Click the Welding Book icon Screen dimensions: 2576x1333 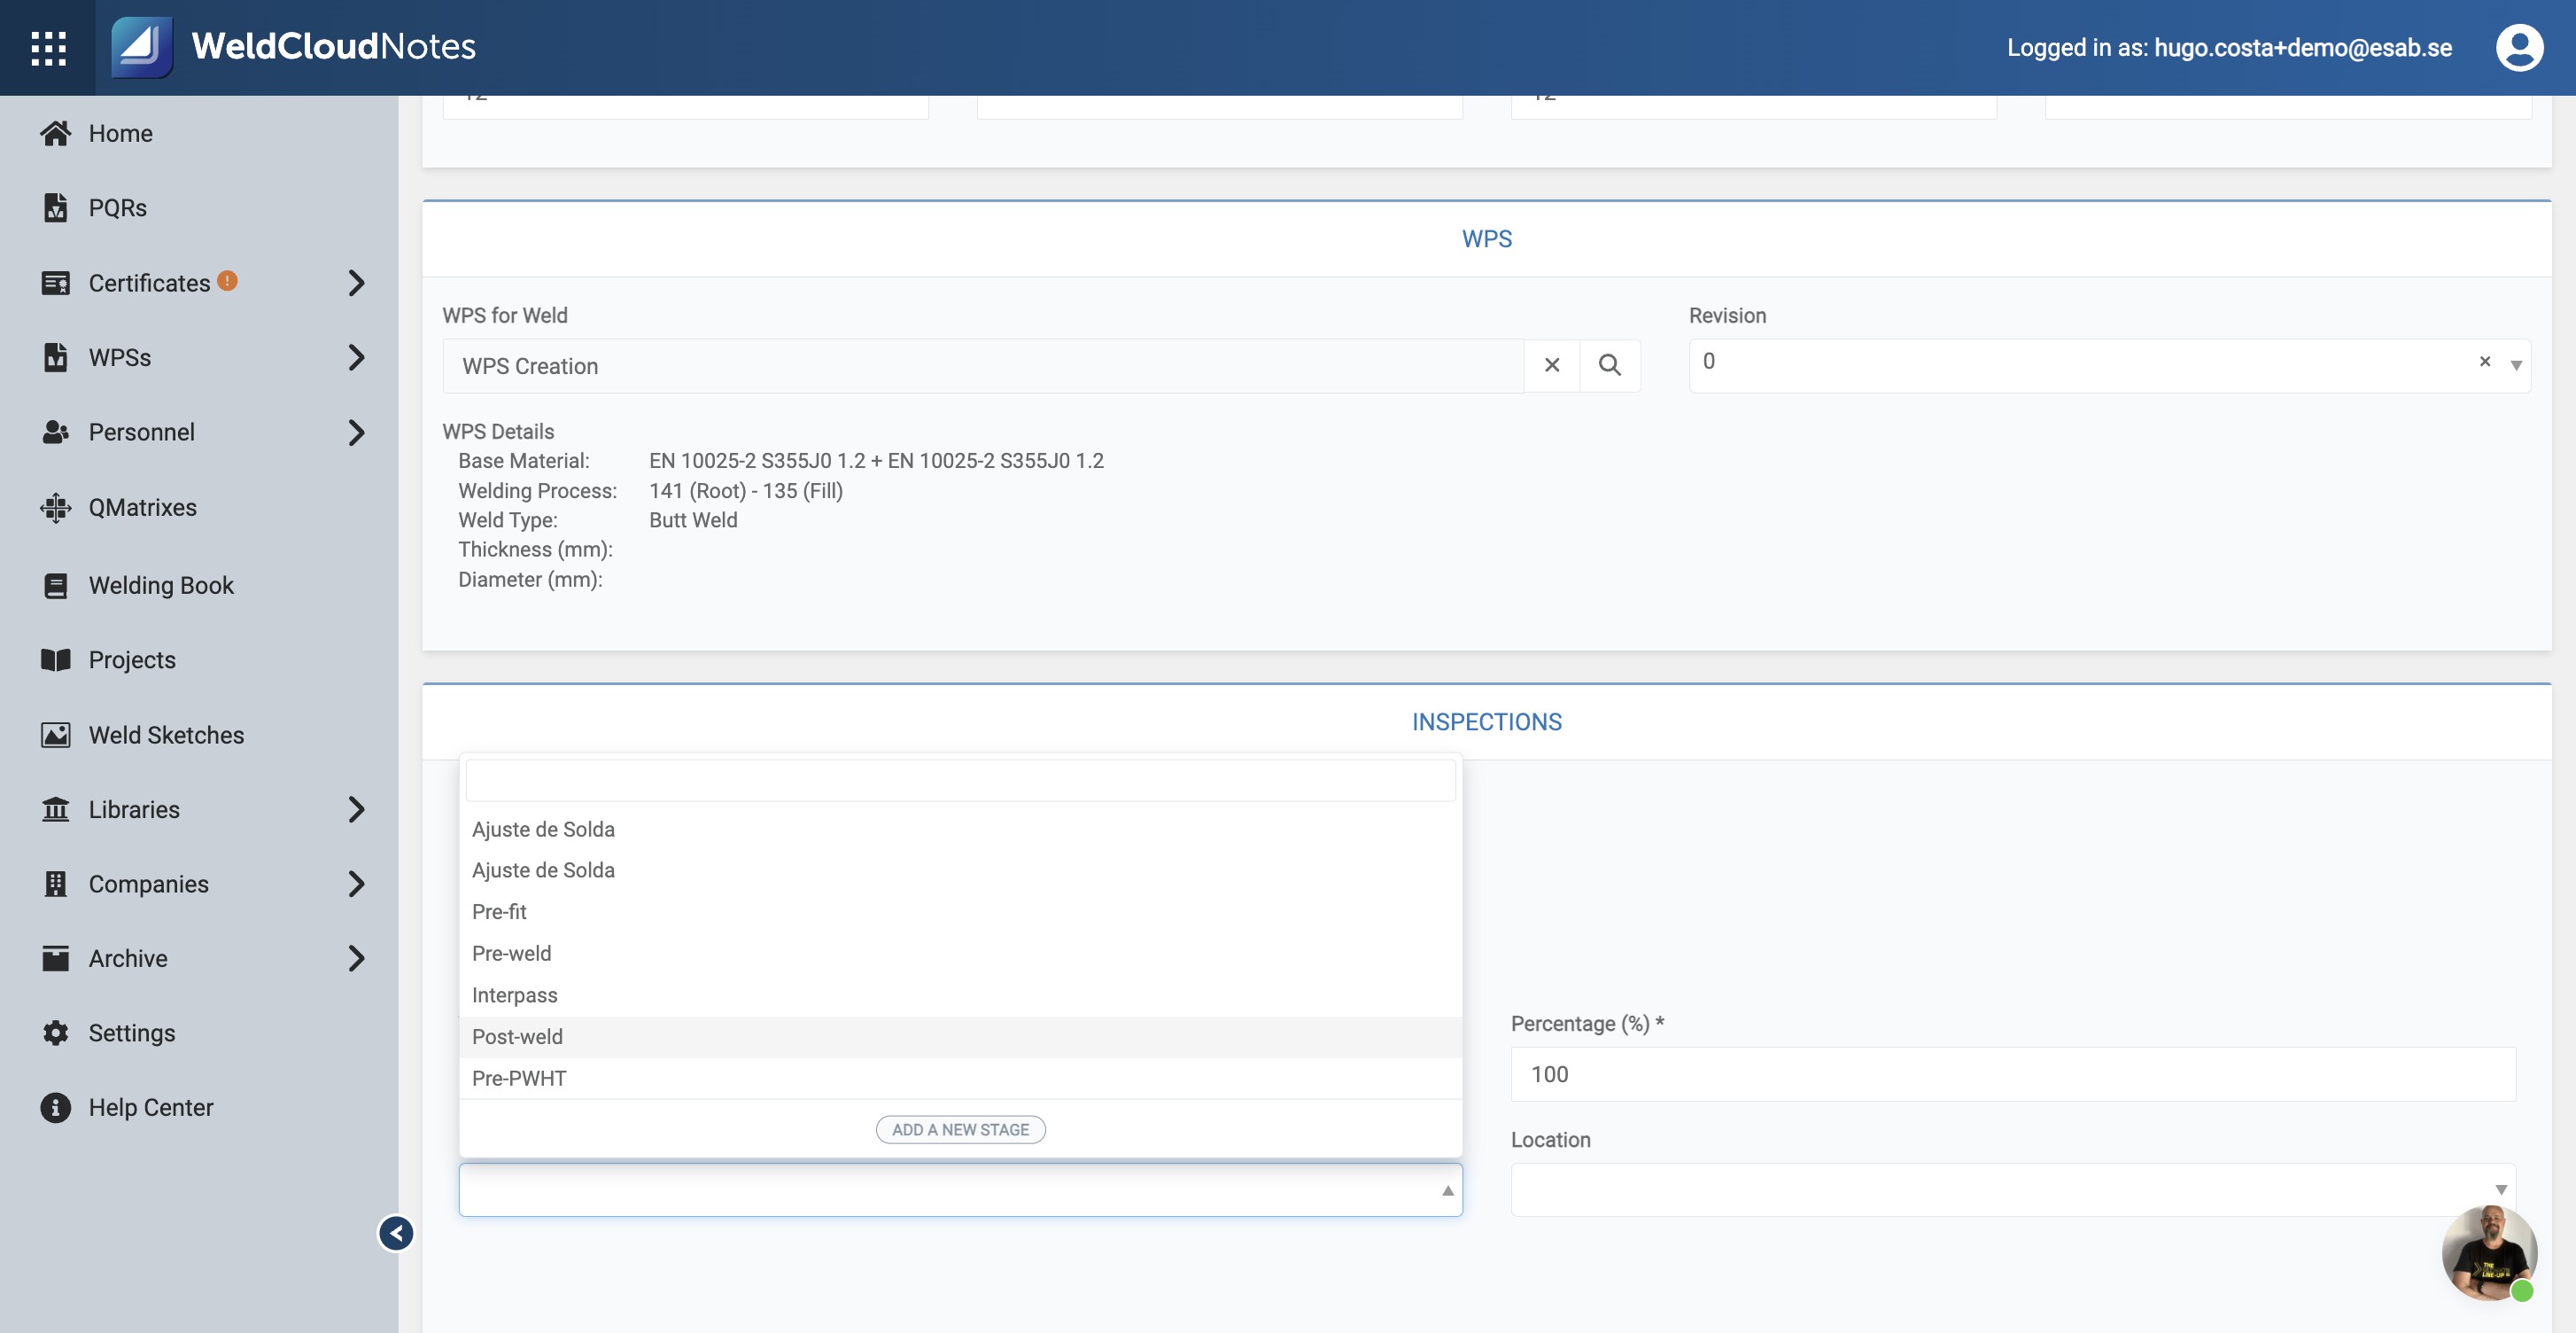click(56, 586)
